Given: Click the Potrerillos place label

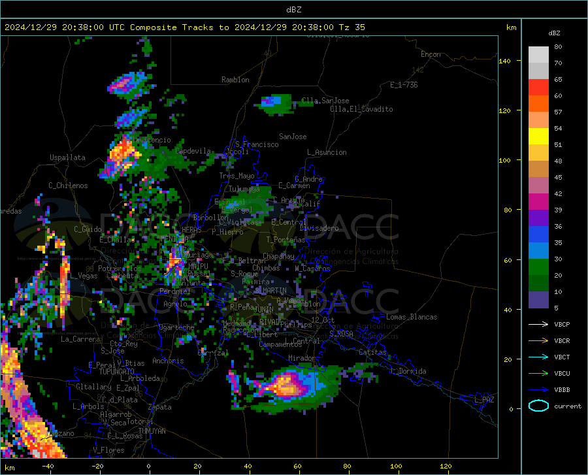Looking at the screenshot, I should pos(120,269).
